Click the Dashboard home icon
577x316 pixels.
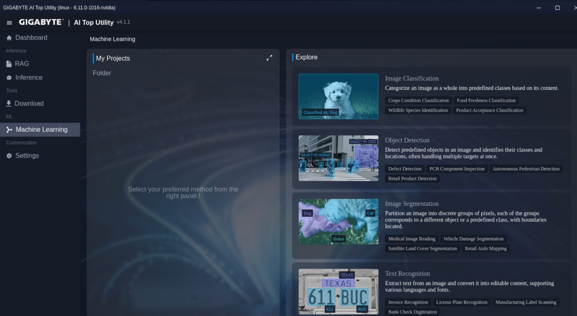9,38
